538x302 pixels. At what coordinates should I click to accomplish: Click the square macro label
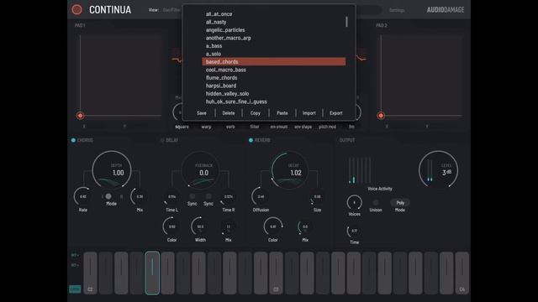coord(182,127)
